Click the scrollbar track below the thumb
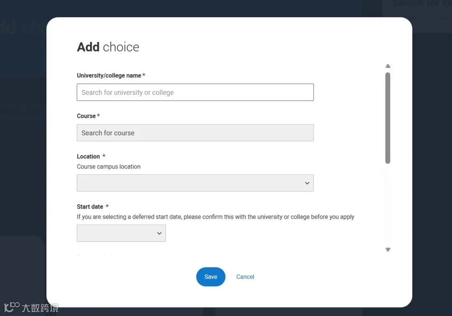Viewport: 452px width, 316px height. click(388, 205)
